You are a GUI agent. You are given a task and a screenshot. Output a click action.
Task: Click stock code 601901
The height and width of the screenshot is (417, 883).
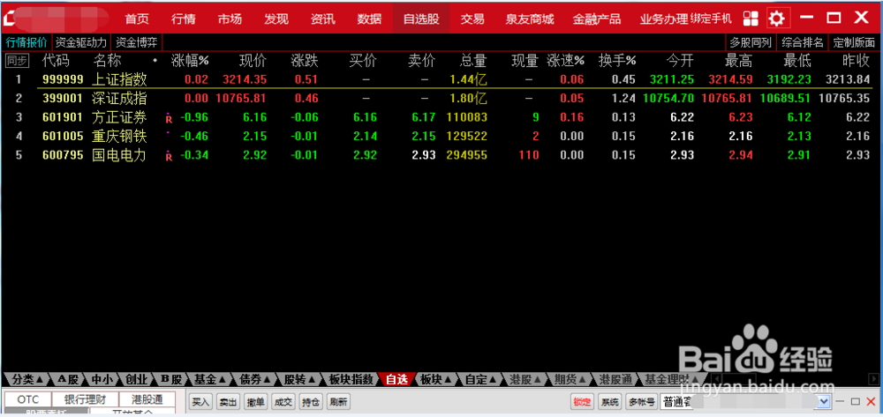(x=63, y=118)
